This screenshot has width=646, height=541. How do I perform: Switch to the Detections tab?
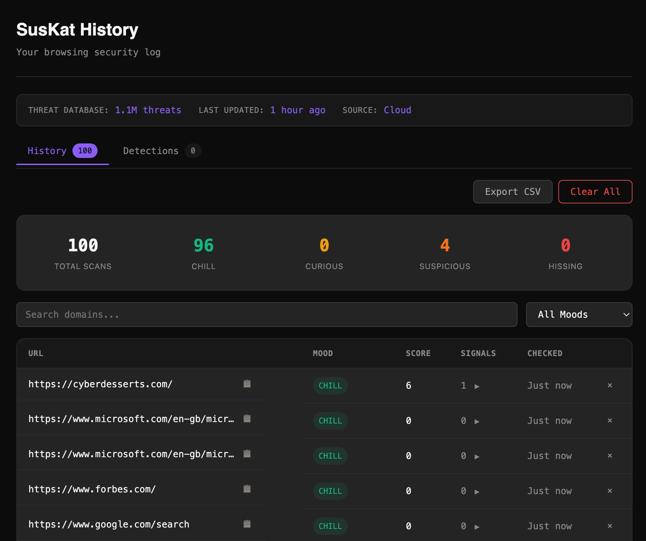[150, 151]
